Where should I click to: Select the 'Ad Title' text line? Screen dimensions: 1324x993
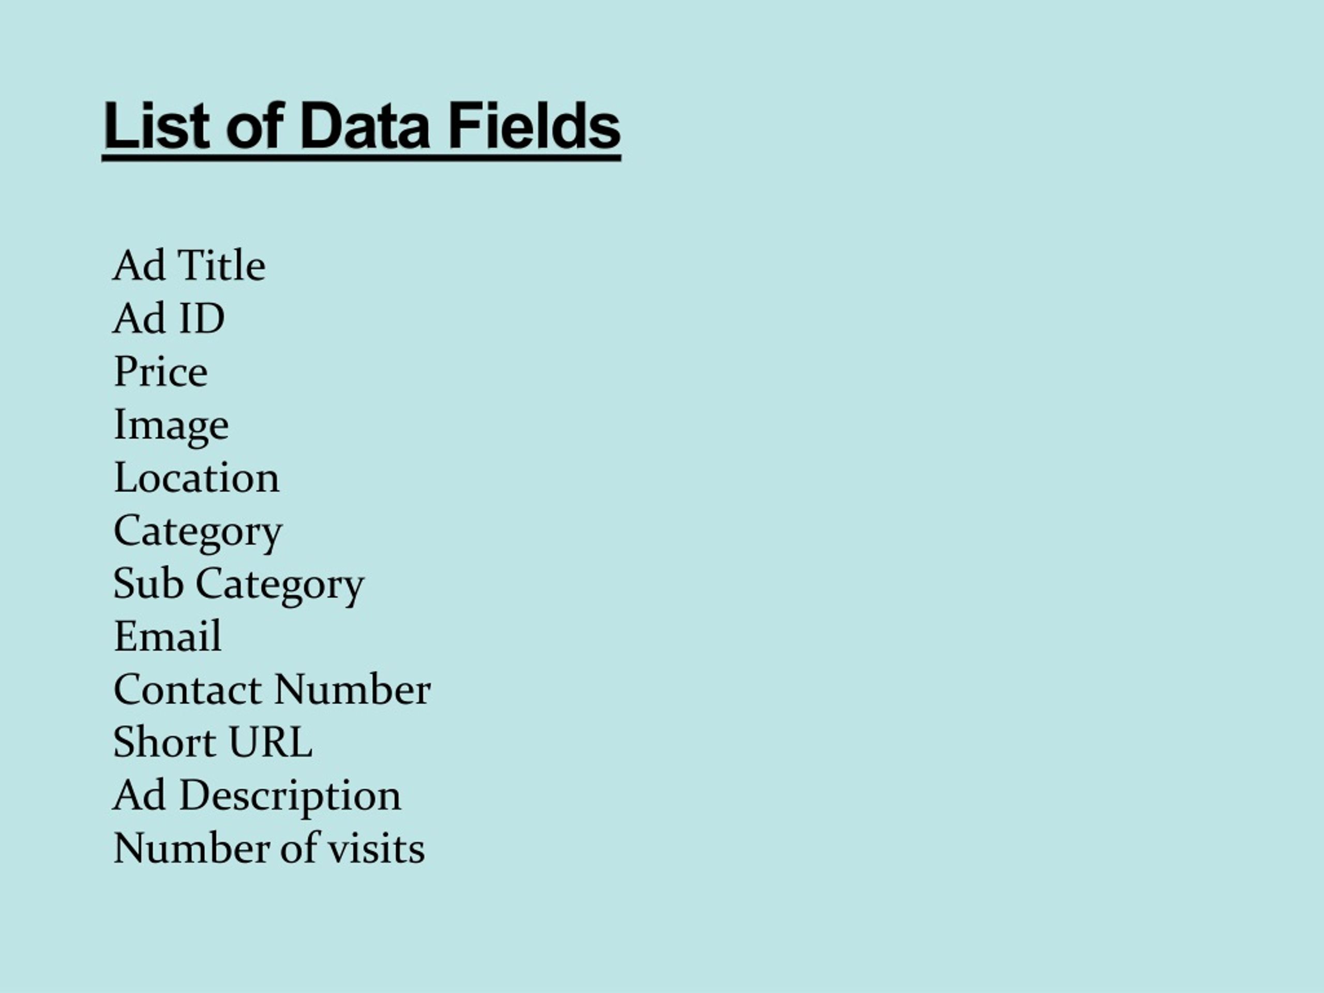(189, 265)
